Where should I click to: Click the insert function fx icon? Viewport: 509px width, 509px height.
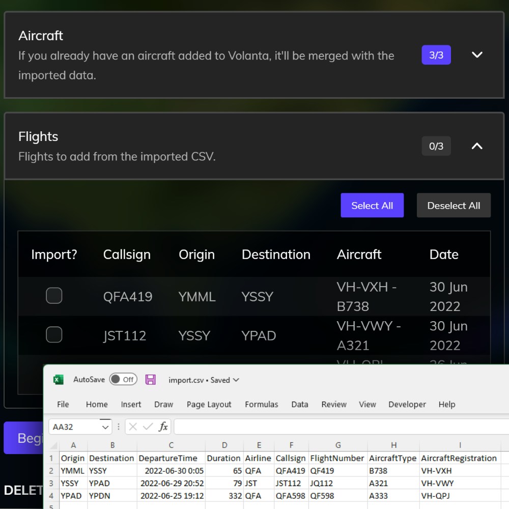(x=163, y=427)
